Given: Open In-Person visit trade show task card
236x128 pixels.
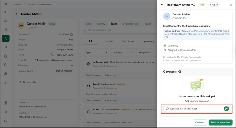Looking at the screenshot, I should click(x=120, y=69).
